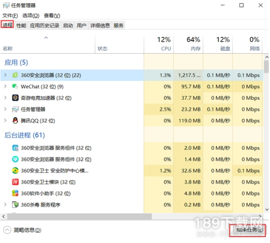Select the 后台进程 (61) group heading

(25, 135)
